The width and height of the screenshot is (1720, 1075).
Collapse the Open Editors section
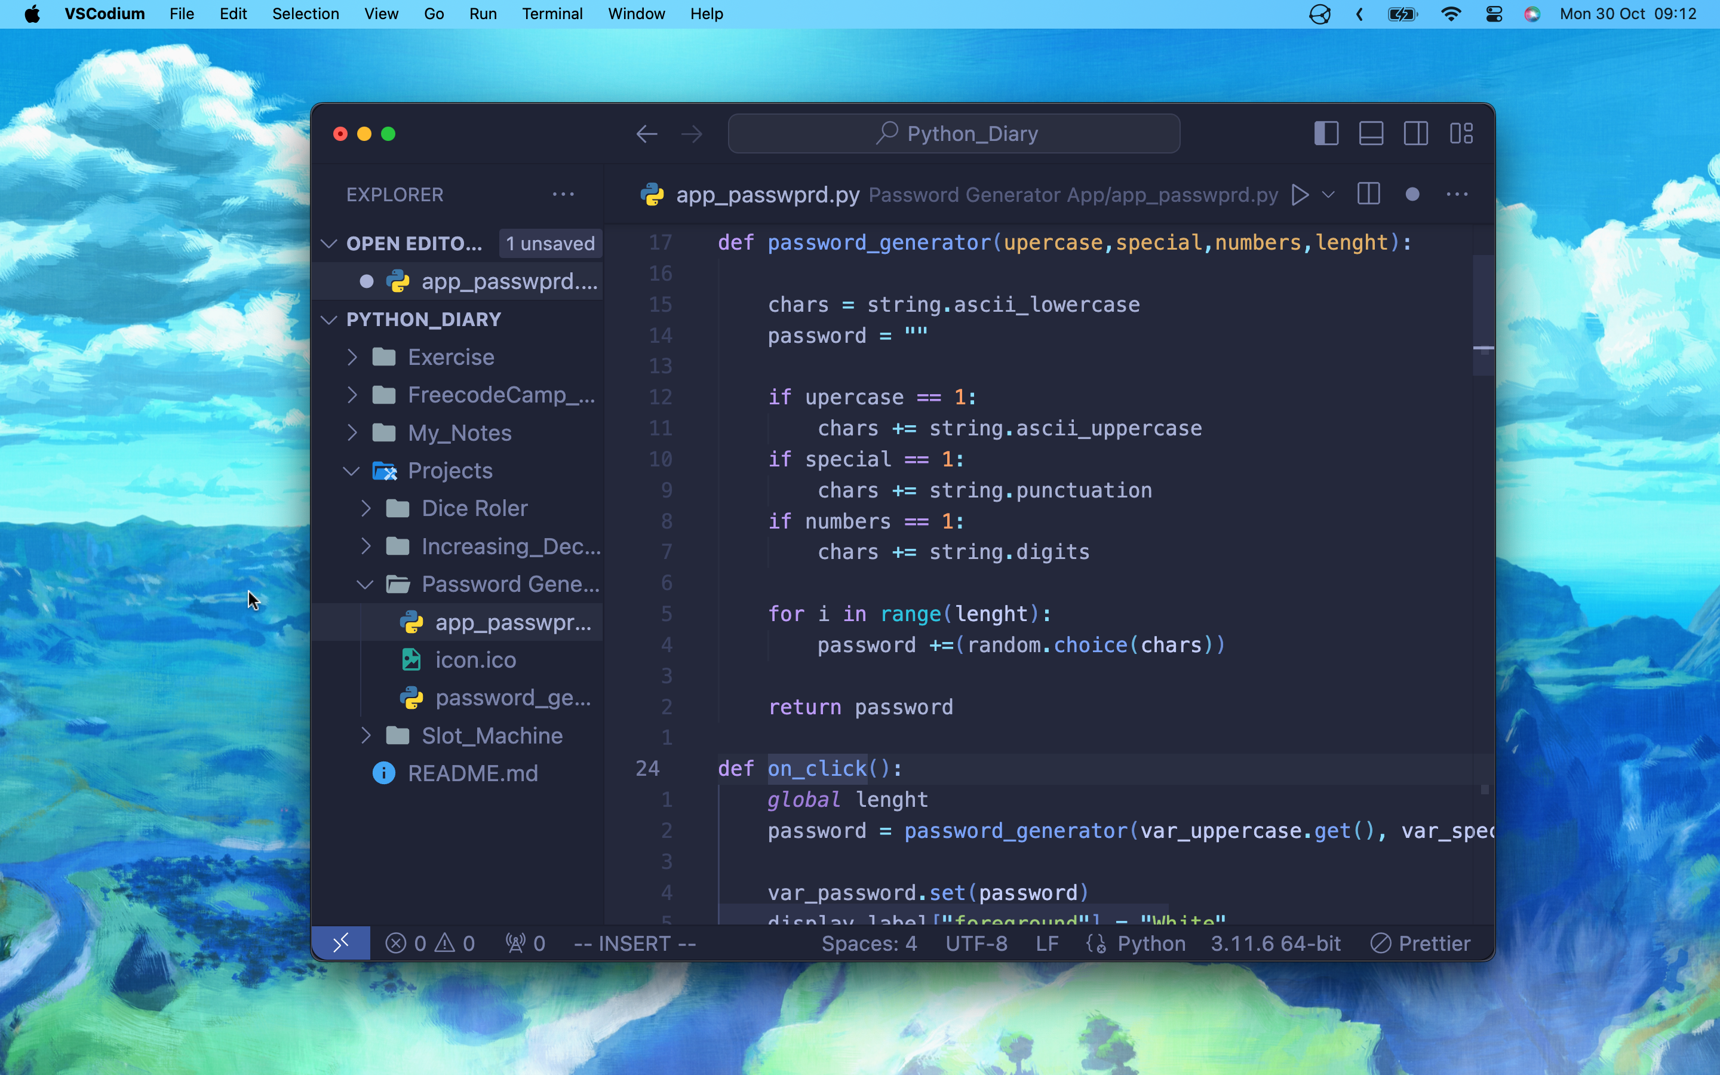coord(329,244)
